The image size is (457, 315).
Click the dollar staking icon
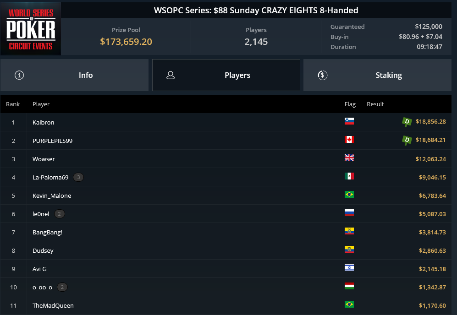pyautogui.click(x=322, y=75)
